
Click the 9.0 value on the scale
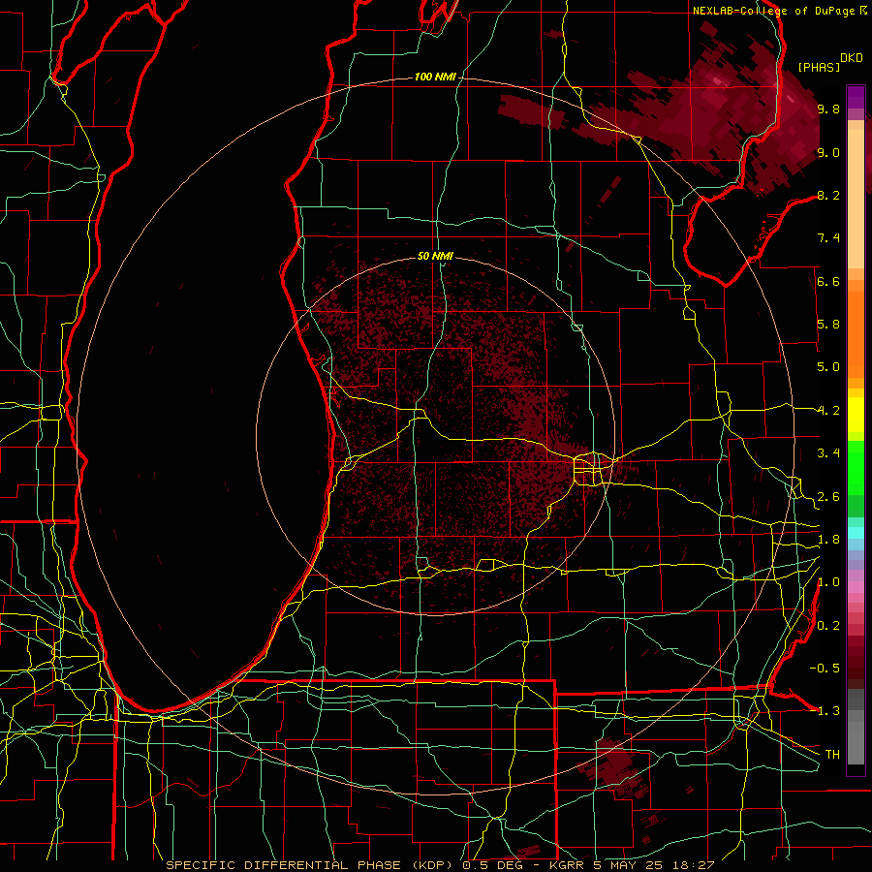point(828,152)
